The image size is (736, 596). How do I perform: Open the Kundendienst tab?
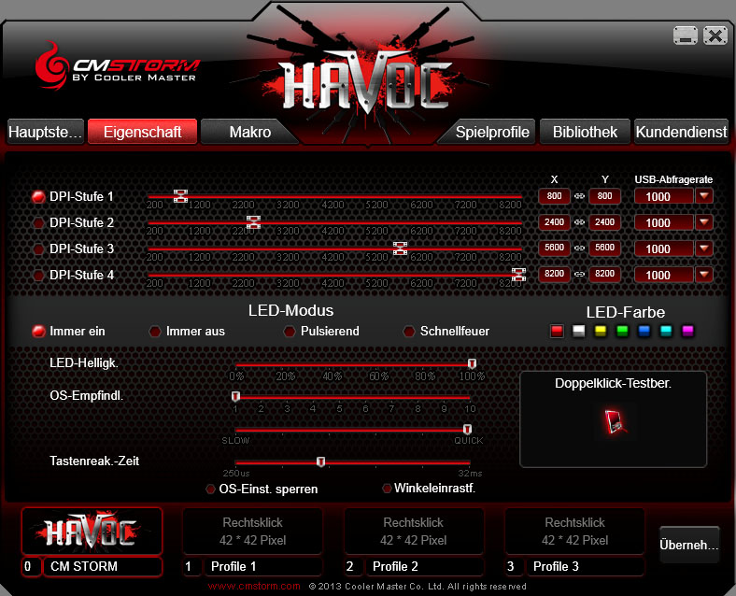point(681,132)
